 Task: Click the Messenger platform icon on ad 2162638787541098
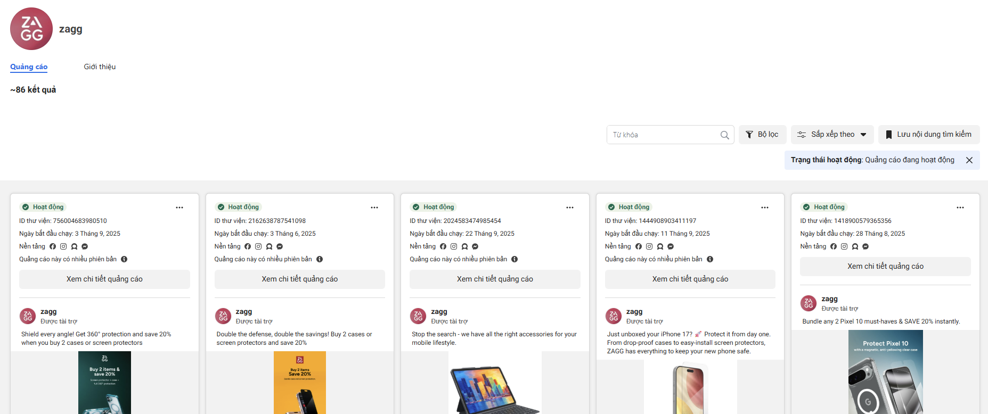point(280,246)
